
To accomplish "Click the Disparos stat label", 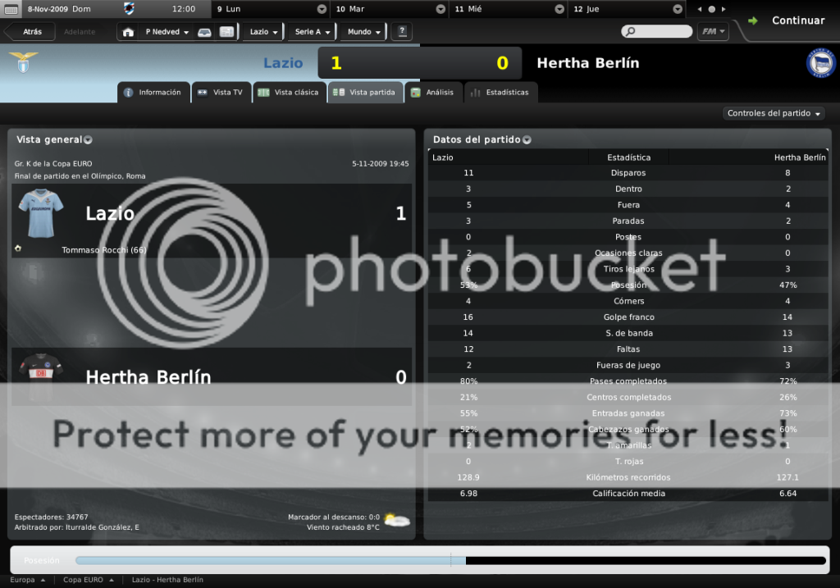I will tap(628, 173).
